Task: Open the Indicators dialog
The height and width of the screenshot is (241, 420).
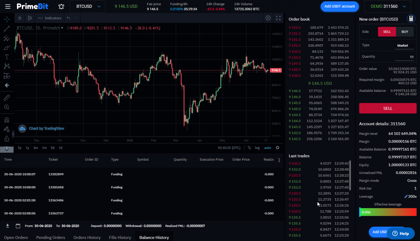Action: point(49,18)
